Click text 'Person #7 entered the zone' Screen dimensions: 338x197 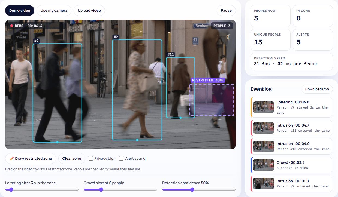point(302,186)
